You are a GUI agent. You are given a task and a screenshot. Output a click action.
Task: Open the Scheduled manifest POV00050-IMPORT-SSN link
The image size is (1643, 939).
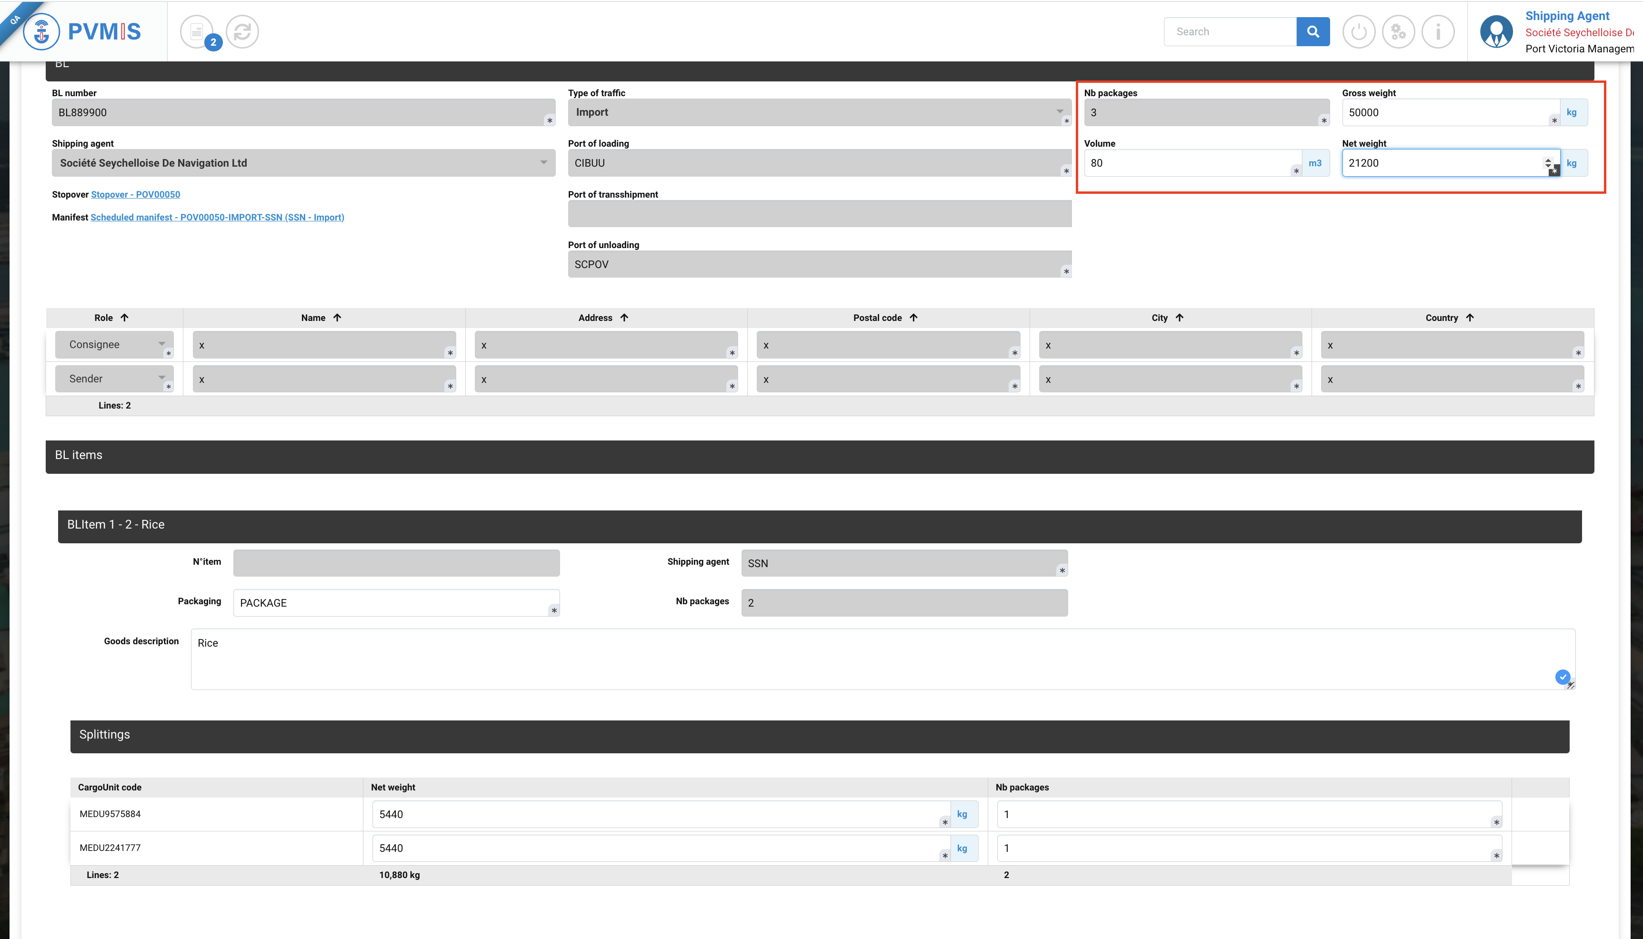217,217
